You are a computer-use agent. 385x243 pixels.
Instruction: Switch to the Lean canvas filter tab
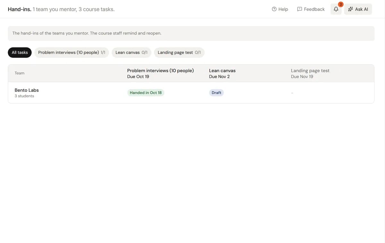[x=131, y=52]
